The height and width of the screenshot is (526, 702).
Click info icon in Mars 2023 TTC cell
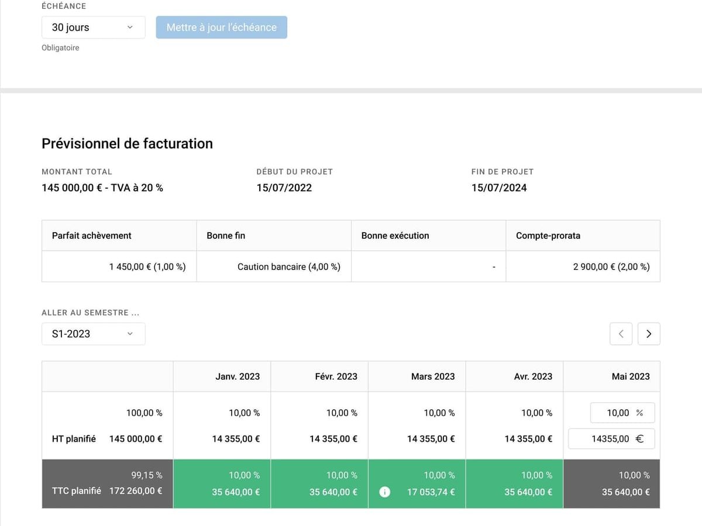384,492
